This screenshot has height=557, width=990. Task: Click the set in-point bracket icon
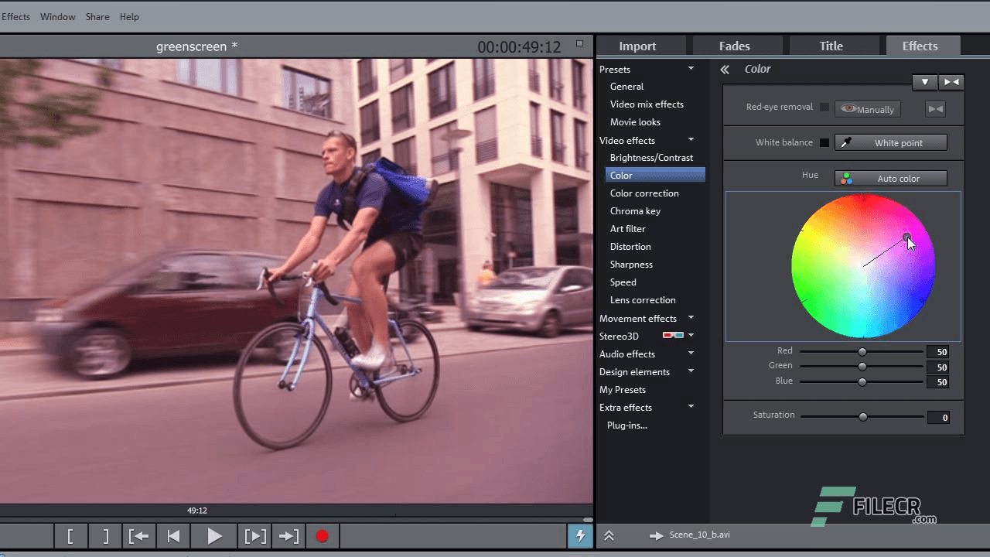click(x=71, y=535)
